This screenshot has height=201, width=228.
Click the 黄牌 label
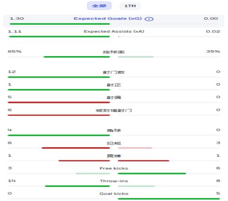point(114,156)
